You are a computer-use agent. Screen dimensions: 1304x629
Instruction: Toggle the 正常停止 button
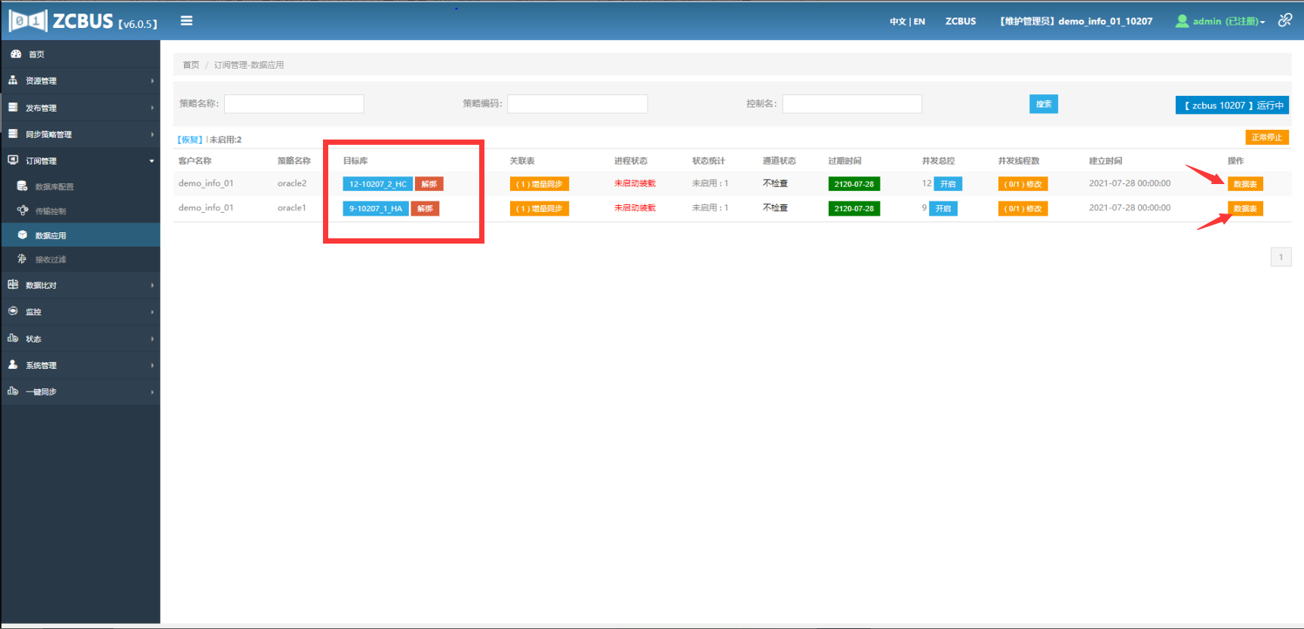click(1266, 137)
